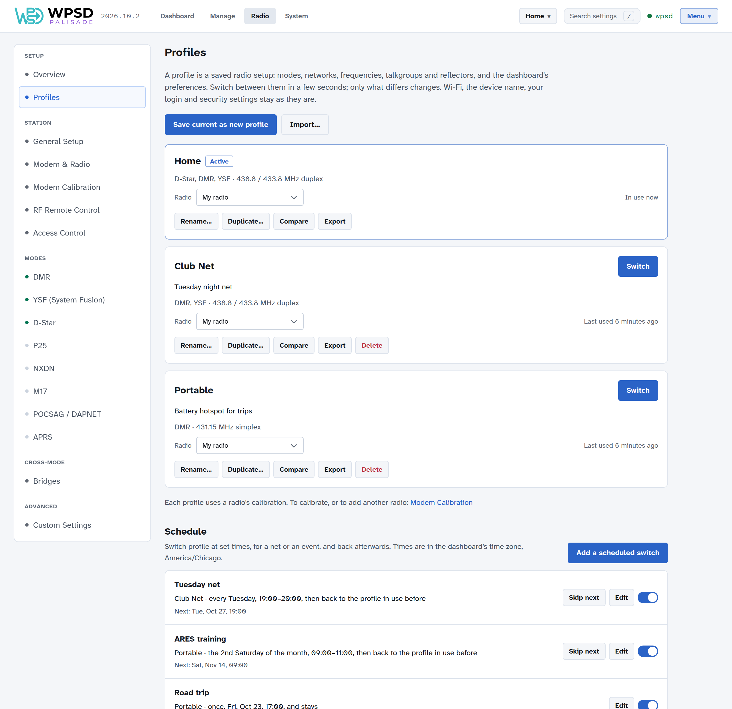Open the Home profile dropdown in header
Image resolution: width=732 pixels, height=709 pixels.
tap(538, 16)
